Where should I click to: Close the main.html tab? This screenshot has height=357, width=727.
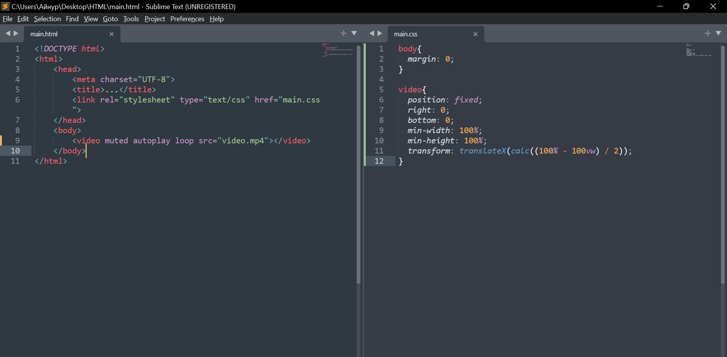tap(111, 34)
